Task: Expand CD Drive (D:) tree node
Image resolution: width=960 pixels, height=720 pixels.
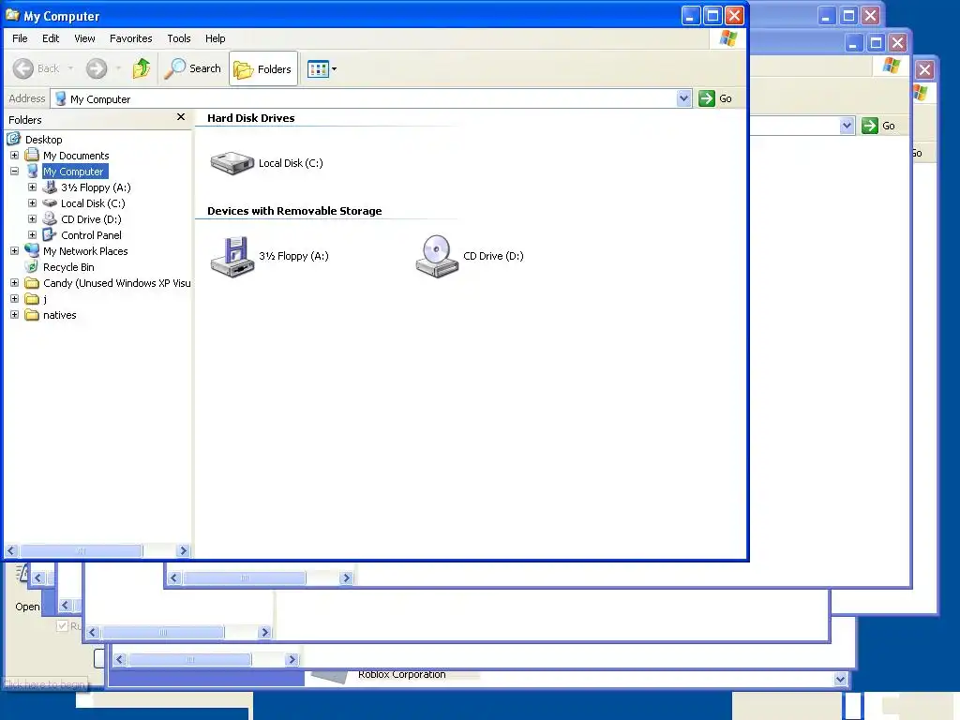Action: (x=33, y=219)
